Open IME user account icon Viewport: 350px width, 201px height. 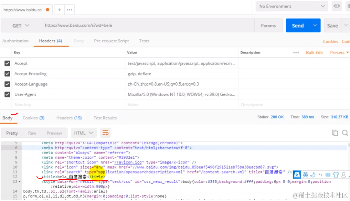343,174
